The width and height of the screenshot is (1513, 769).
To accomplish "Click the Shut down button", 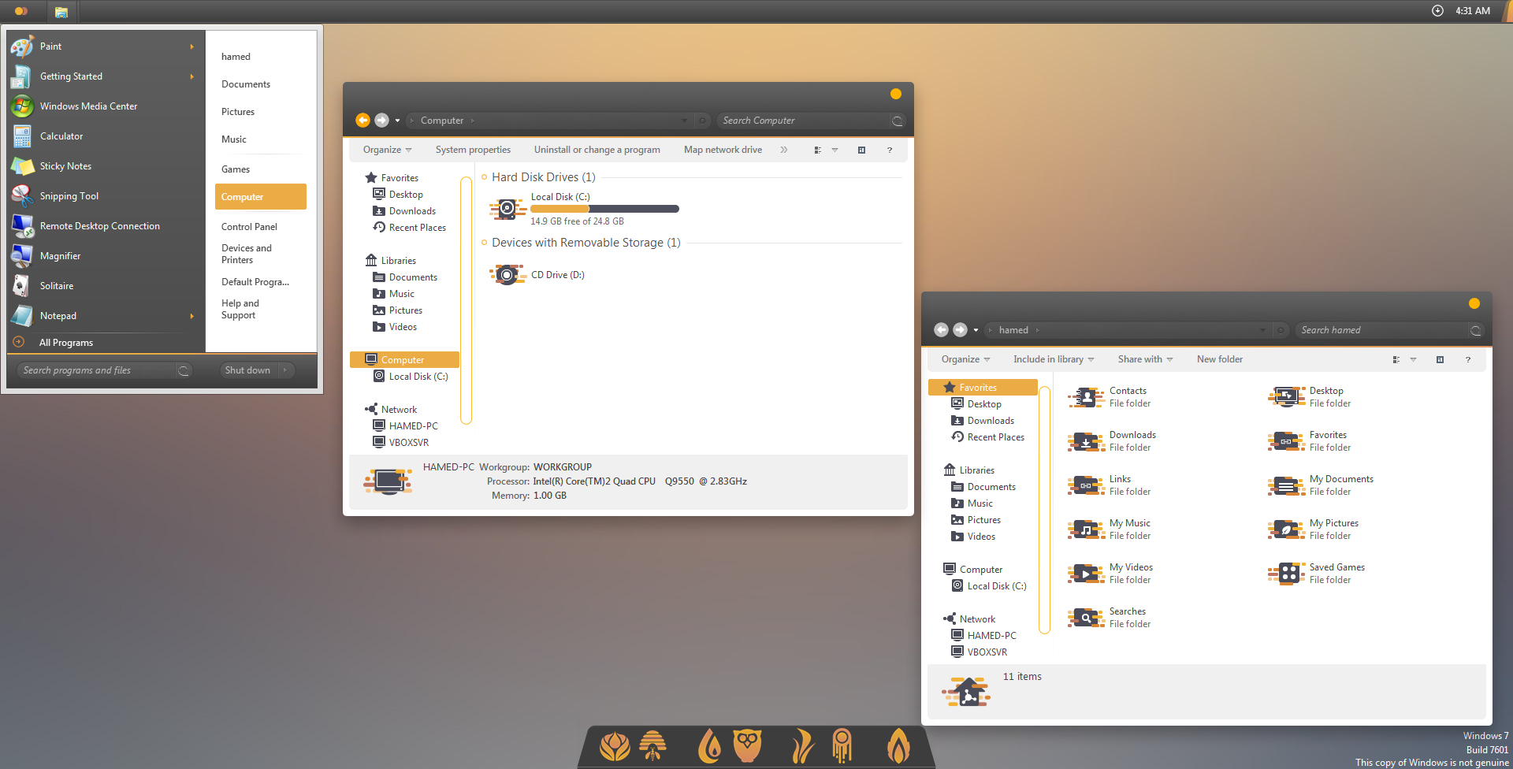I will click(x=247, y=370).
